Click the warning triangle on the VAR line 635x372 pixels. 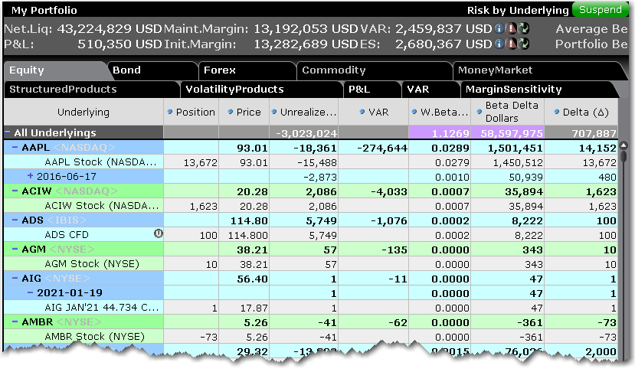512,29
